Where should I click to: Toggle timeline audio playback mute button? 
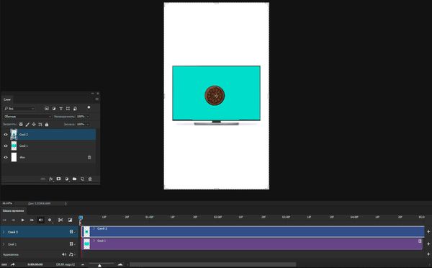40,220
